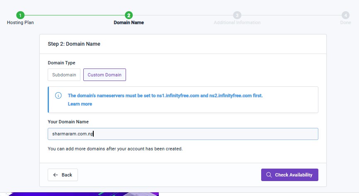This screenshot has height=196, width=359.
Task: Focus the Your Domain Name input field
Action: click(183, 134)
